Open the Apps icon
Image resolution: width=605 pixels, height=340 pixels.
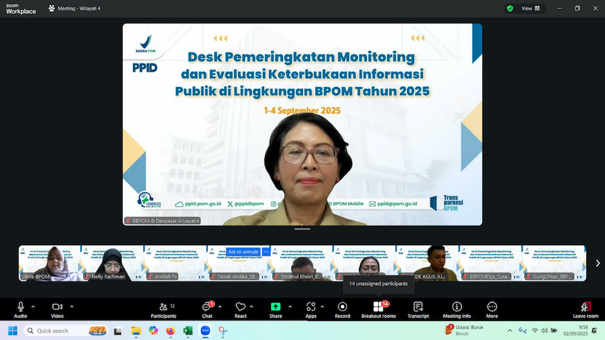click(x=311, y=310)
